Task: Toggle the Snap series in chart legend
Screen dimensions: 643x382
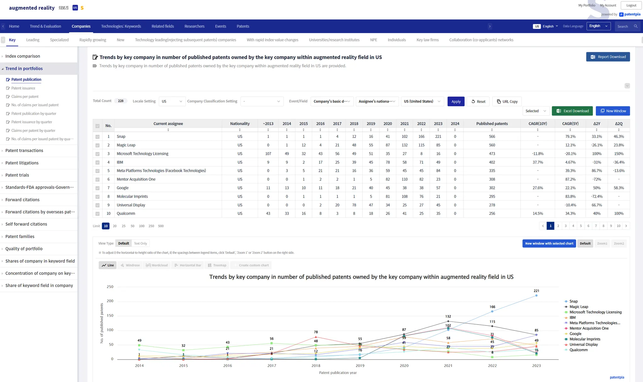Action: (x=573, y=301)
